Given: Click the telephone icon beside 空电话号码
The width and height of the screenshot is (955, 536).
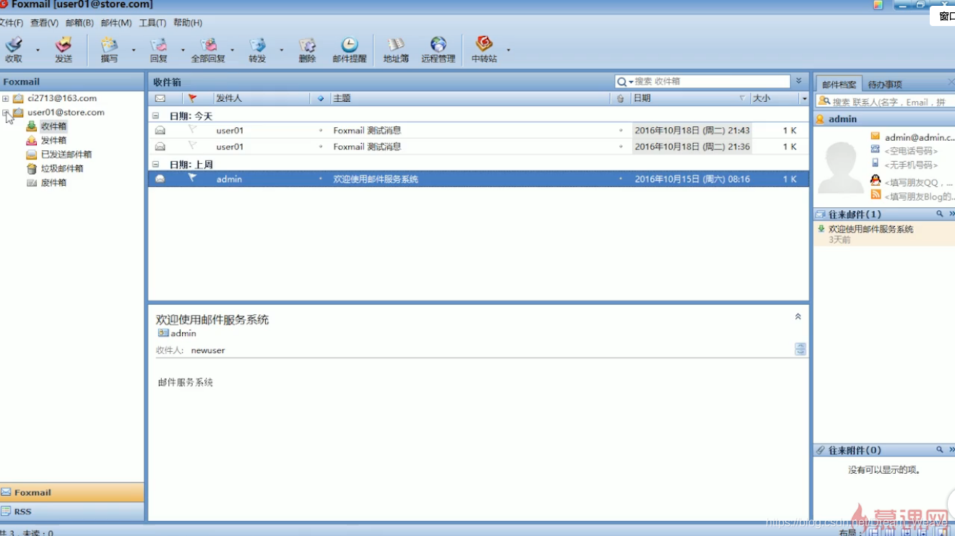Looking at the screenshot, I should click(x=875, y=150).
